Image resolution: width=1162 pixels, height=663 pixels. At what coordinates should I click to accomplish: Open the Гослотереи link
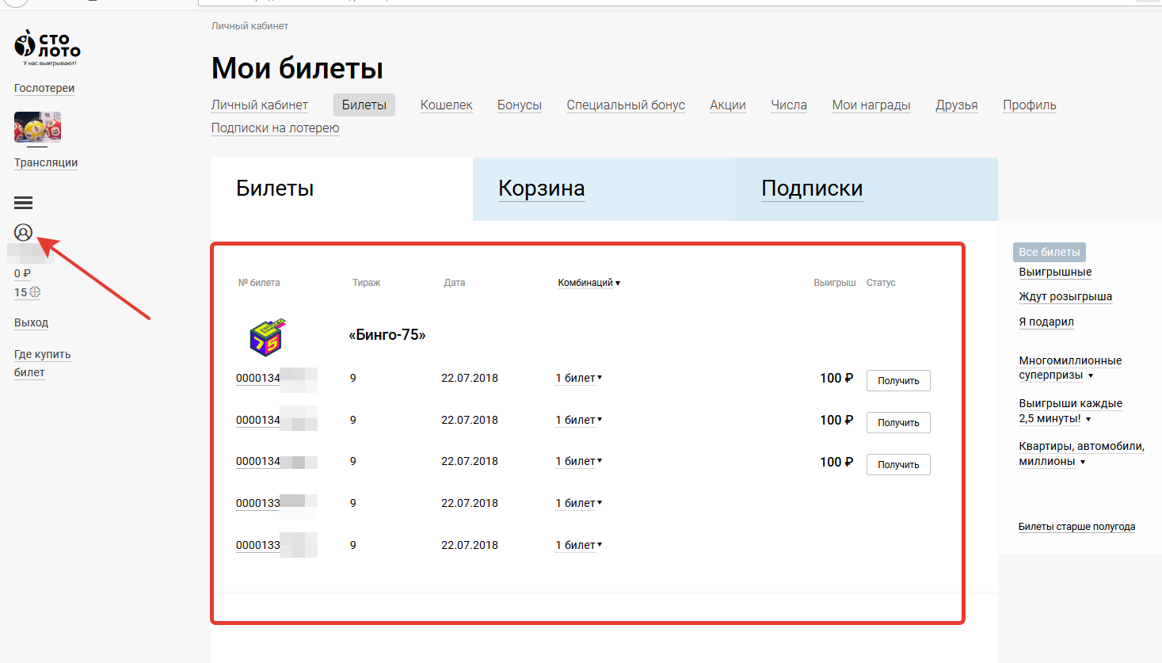tap(44, 88)
